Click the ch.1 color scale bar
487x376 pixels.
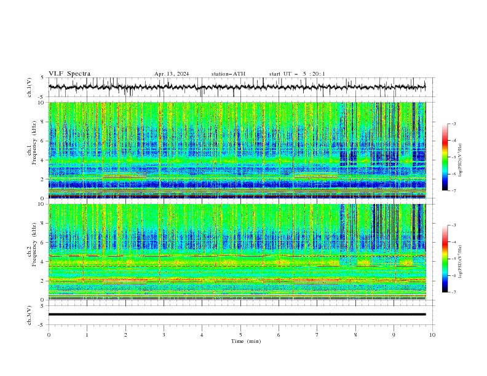coord(445,157)
